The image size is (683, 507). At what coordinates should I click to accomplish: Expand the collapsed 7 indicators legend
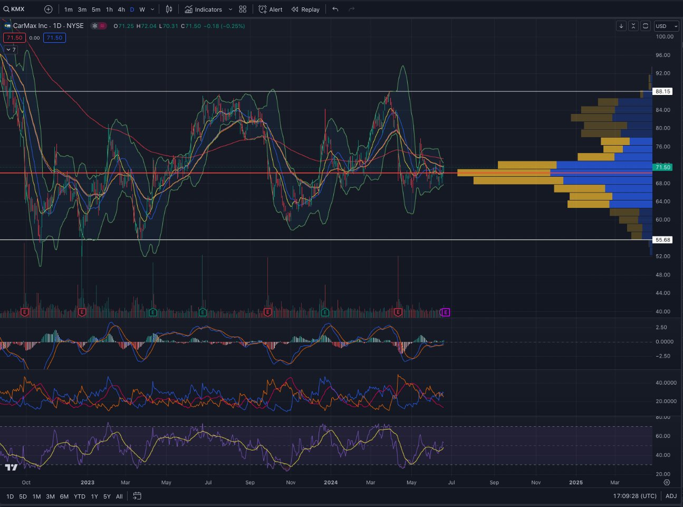(x=11, y=50)
